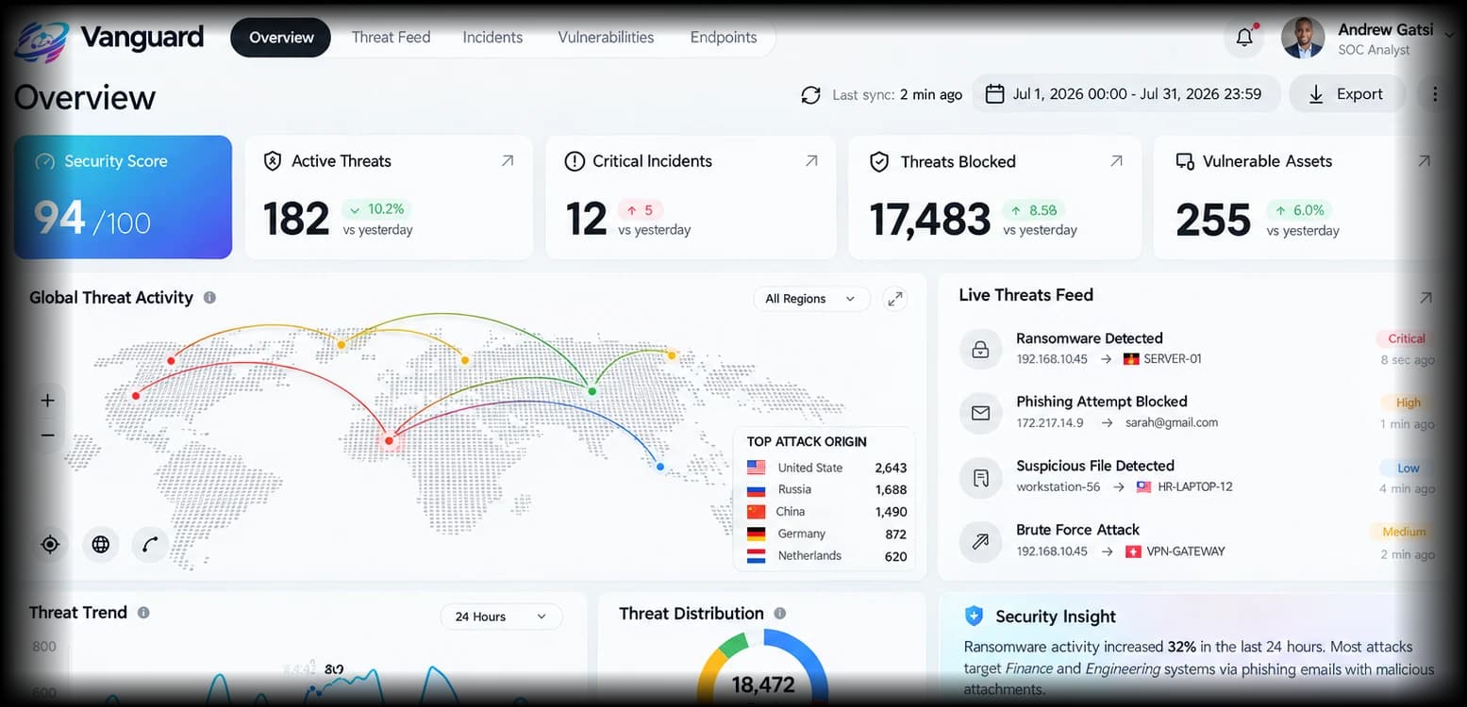The width and height of the screenshot is (1467, 707).
Task: Go to the Endpoints tab
Action: coord(724,38)
